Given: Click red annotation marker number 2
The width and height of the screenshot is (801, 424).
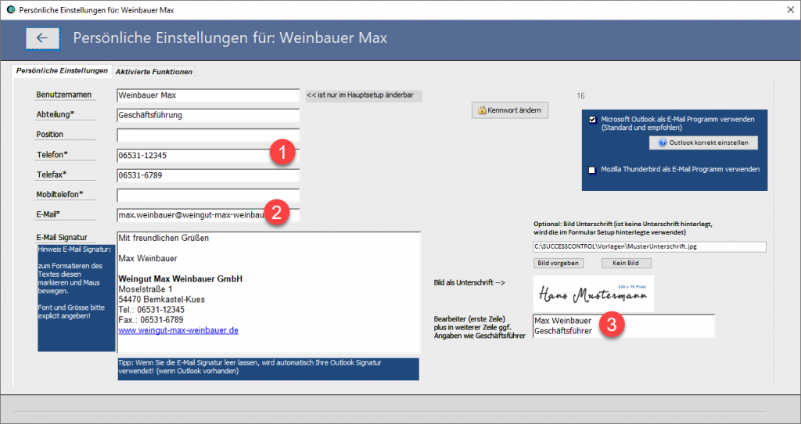Looking at the screenshot, I should [x=278, y=212].
